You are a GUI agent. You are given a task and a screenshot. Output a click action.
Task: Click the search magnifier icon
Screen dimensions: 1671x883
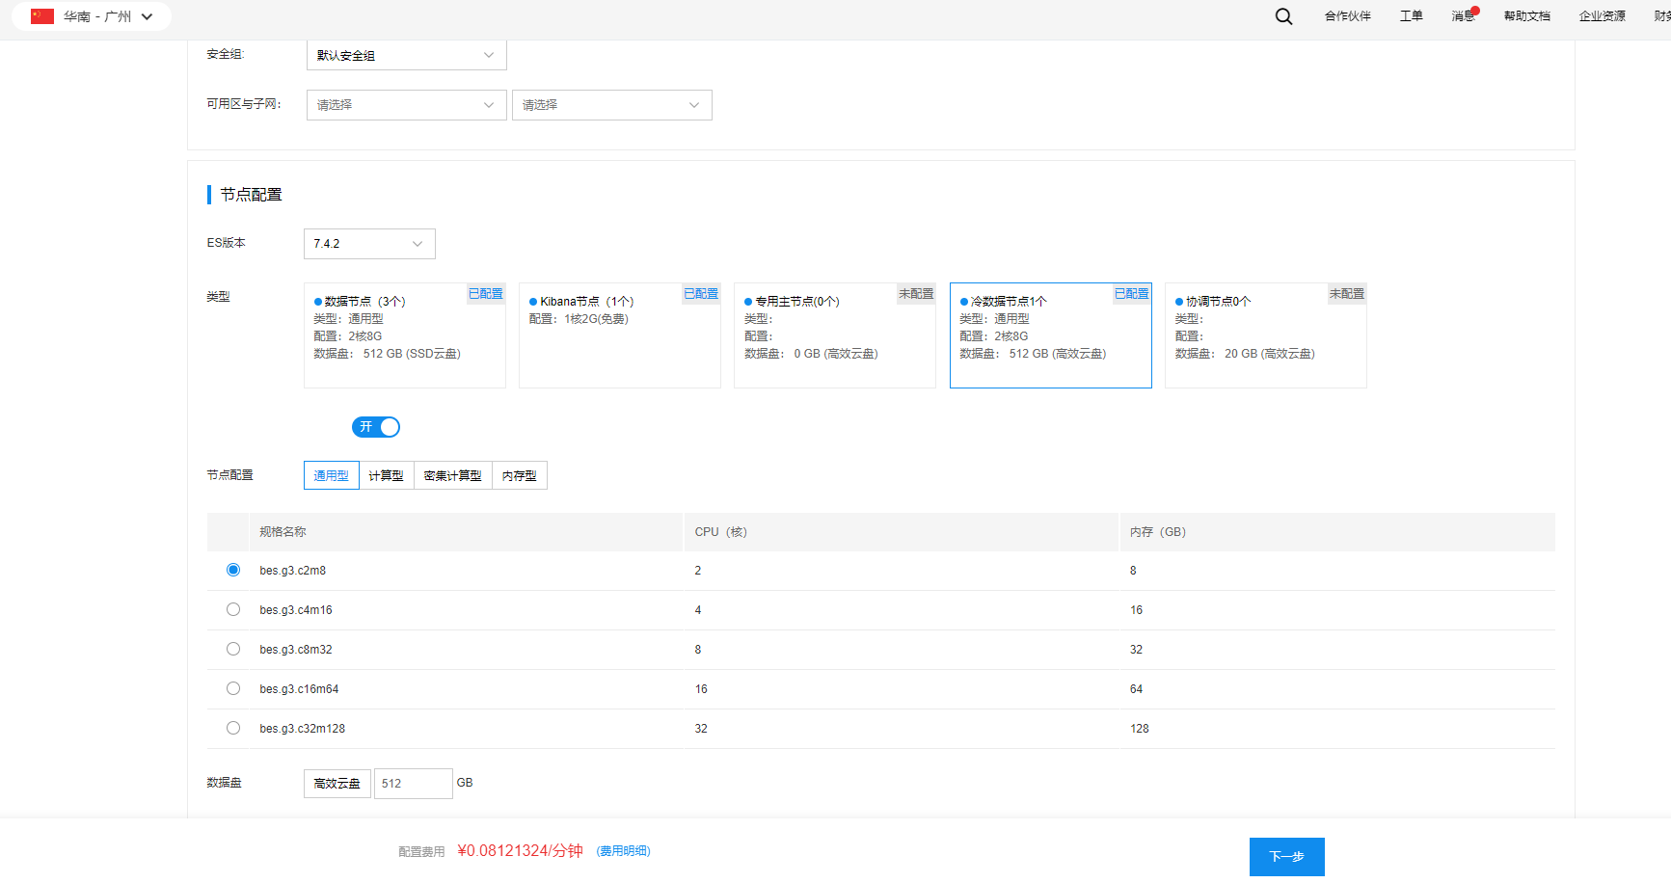tap(1283, 16)
